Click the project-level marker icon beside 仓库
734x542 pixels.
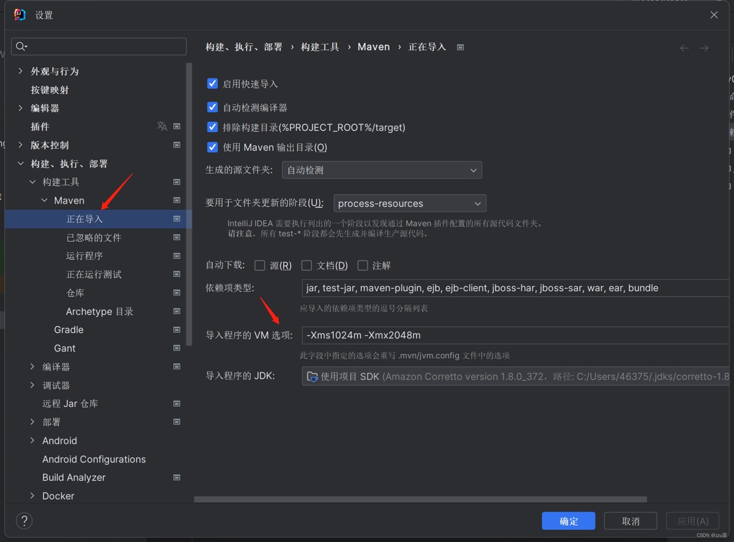[x=177, y=292]
